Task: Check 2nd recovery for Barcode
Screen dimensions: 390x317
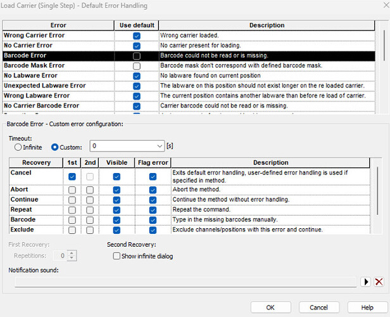Action: point(90,220)
